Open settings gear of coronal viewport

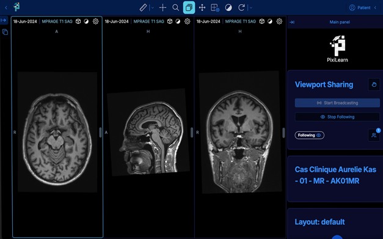(x=279, y=21)
